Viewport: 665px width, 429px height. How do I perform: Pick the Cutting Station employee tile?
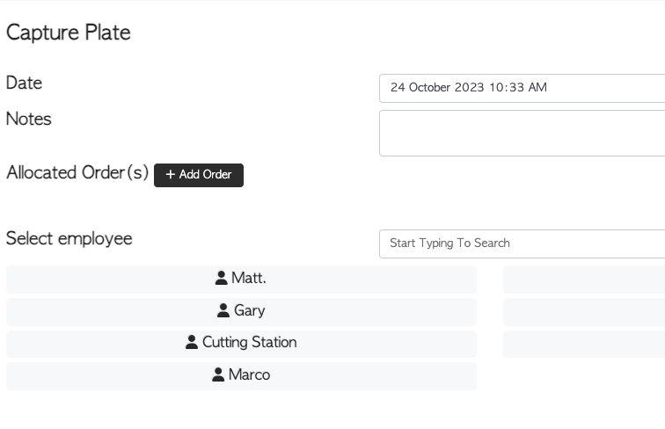(x=241, y=343)
